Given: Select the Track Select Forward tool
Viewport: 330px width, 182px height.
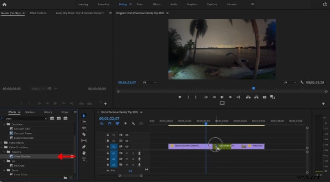Looking at the screenshot, I should (x=84, y=122).
